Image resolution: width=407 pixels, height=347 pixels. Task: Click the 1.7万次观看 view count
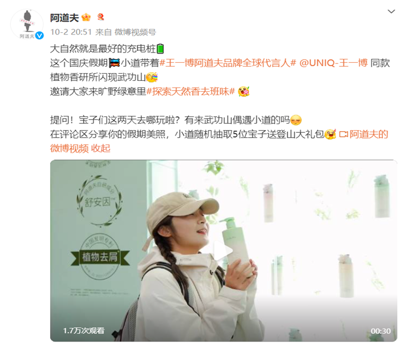tap(84, 331)
